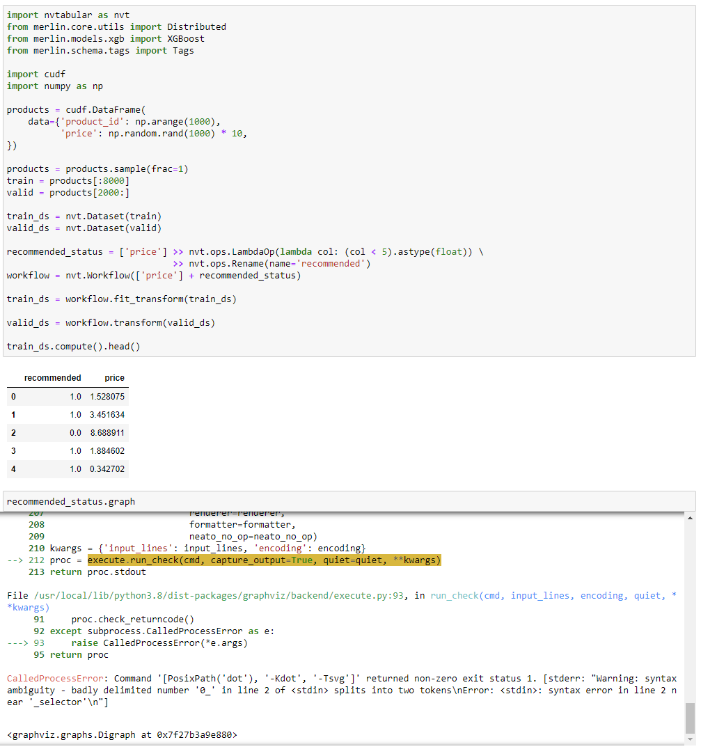Click the price column header

click(114, 378)
